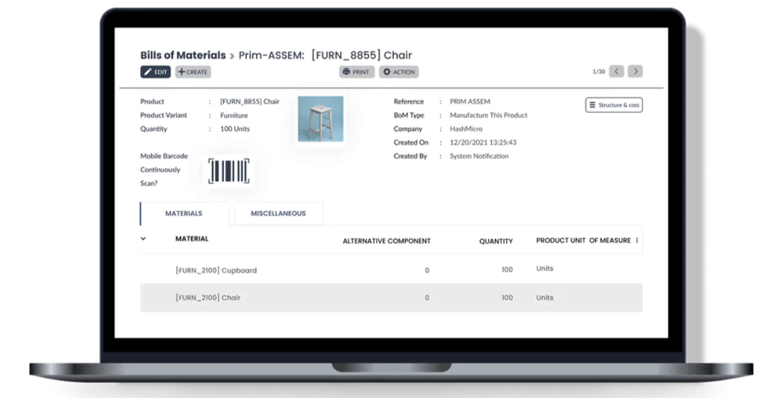
Task: Open Structure & cost button
Action: pos(614,105)
